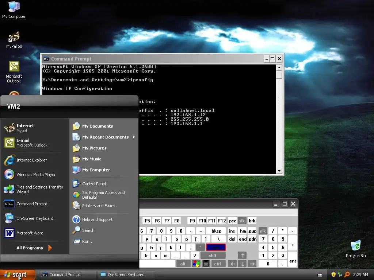
Task: Click the psc print screen key
Action: 233,221
